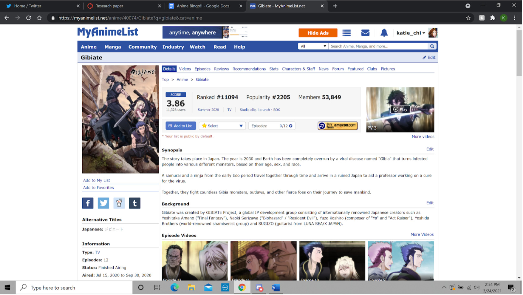523x295 pixels.
Task: Share on Reddit icon
Action: (x=119, y=204)
